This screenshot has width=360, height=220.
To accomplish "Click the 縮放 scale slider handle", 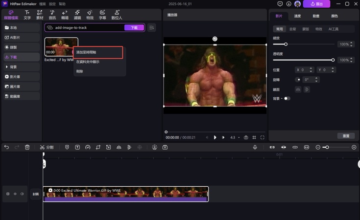I will click(286, 44).
